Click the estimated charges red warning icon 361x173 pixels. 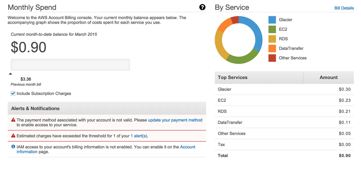point(13,136)
